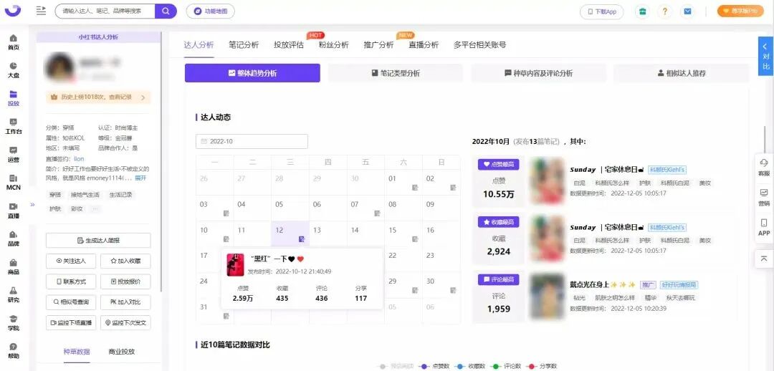Click 联系方式 button
Viewport: 774px width, 371px height.
71,281
